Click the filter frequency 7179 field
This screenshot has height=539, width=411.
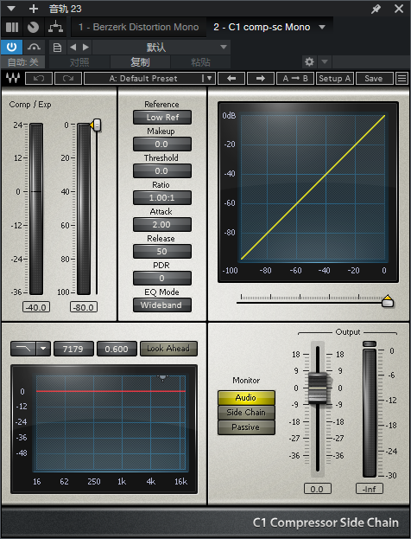[73, 349]
